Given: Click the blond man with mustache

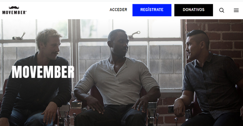Looking at the screenshot, I should click(36, 77).
